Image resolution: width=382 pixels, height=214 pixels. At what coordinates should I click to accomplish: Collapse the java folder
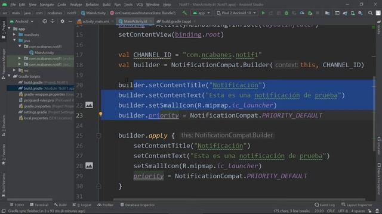pyautogui.click(x=14, y=40)
